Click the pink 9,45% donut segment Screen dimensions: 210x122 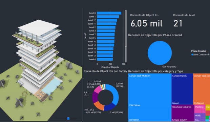coord(98,90)
